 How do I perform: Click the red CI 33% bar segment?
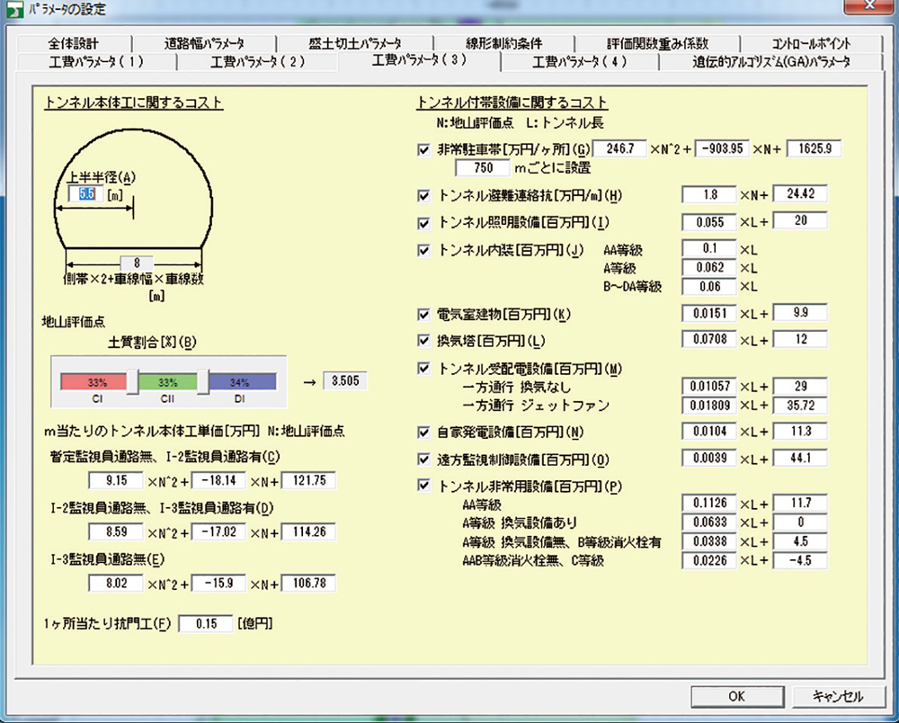[x=94, y=382]
